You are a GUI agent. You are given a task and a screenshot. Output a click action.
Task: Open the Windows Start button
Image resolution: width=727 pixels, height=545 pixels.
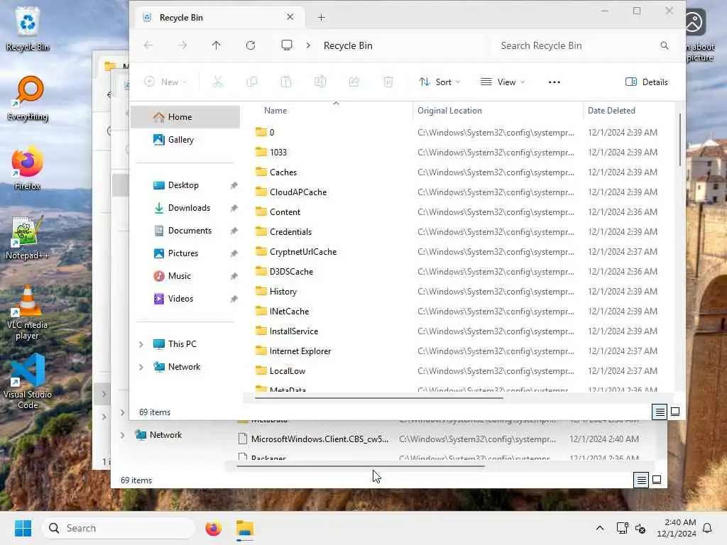[x=23, y=528]
